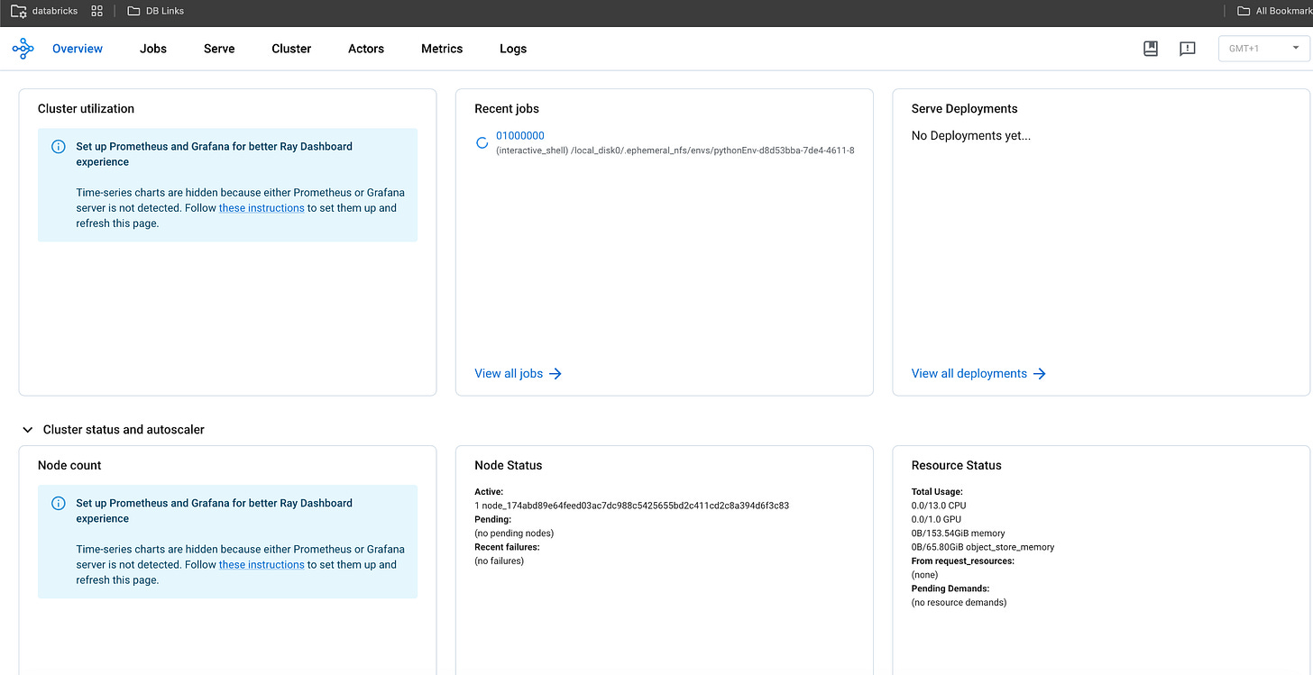Image resolution: width=1313 pixels, height=675 pixels.
Task: Go to the Metrics tab
Action: [442, 49]
